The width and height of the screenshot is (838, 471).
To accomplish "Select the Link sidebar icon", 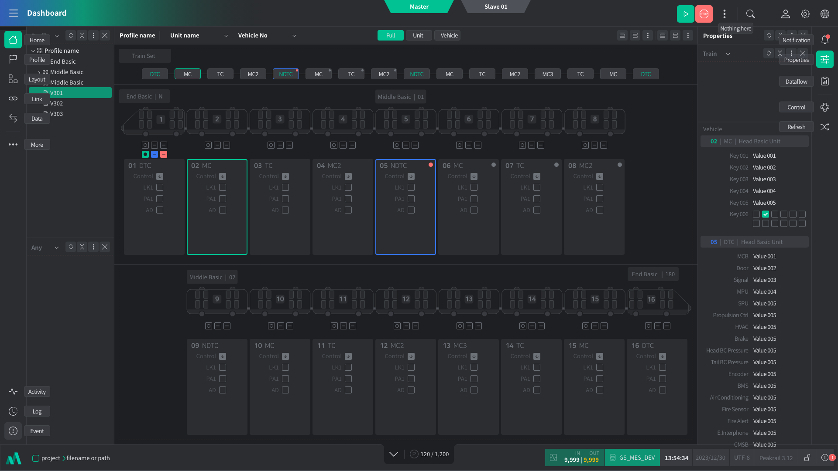I will (13, 99).
